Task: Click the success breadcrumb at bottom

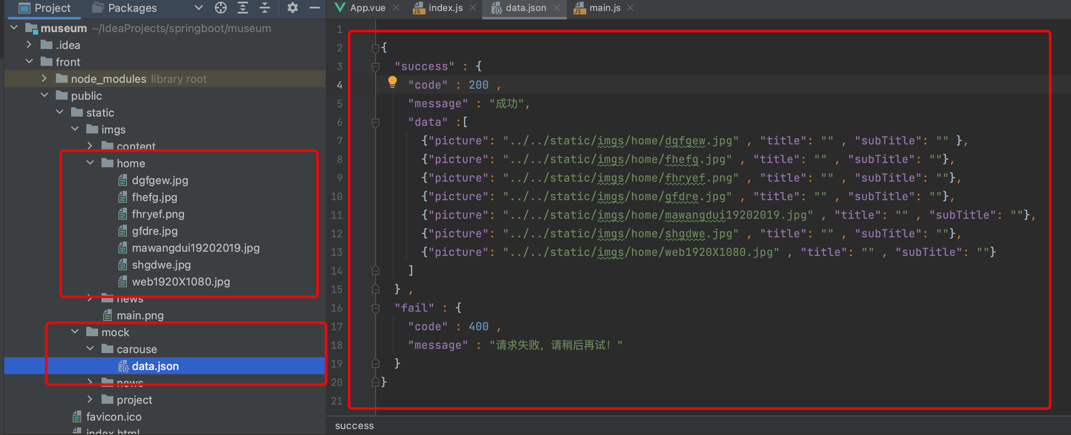Action: [x=354, y=426]
